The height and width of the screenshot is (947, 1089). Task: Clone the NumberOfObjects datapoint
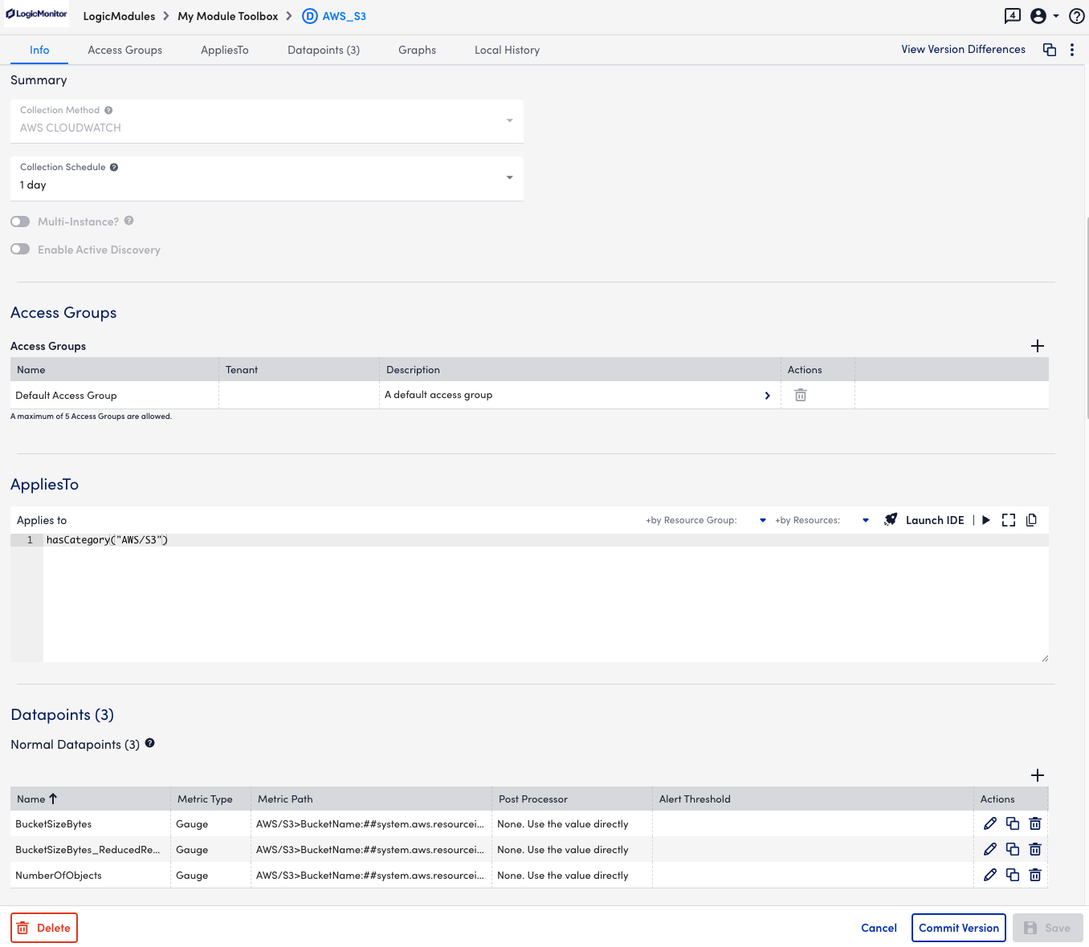1013,875
